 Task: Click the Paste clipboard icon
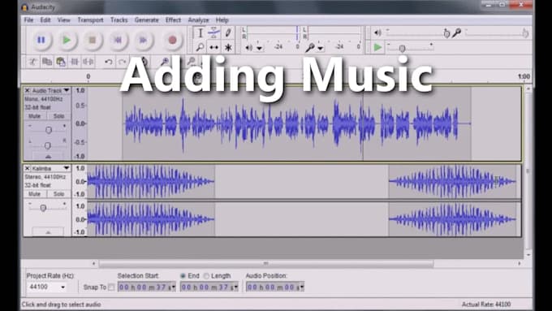pyautogui.click(x=61, y=62)
